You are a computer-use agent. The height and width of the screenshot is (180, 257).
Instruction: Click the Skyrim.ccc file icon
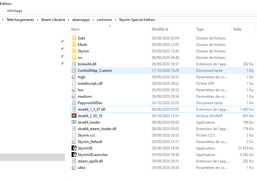pos(74,135)
